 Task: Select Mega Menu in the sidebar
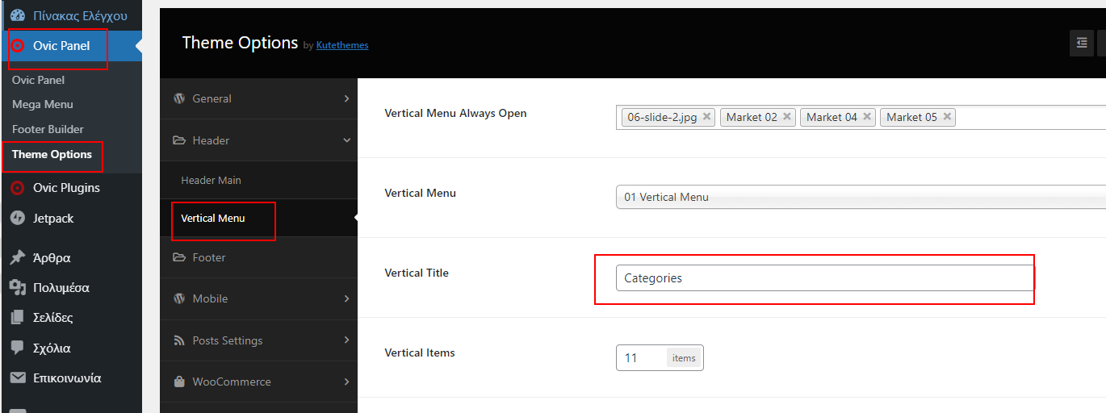tap(43, 104)
